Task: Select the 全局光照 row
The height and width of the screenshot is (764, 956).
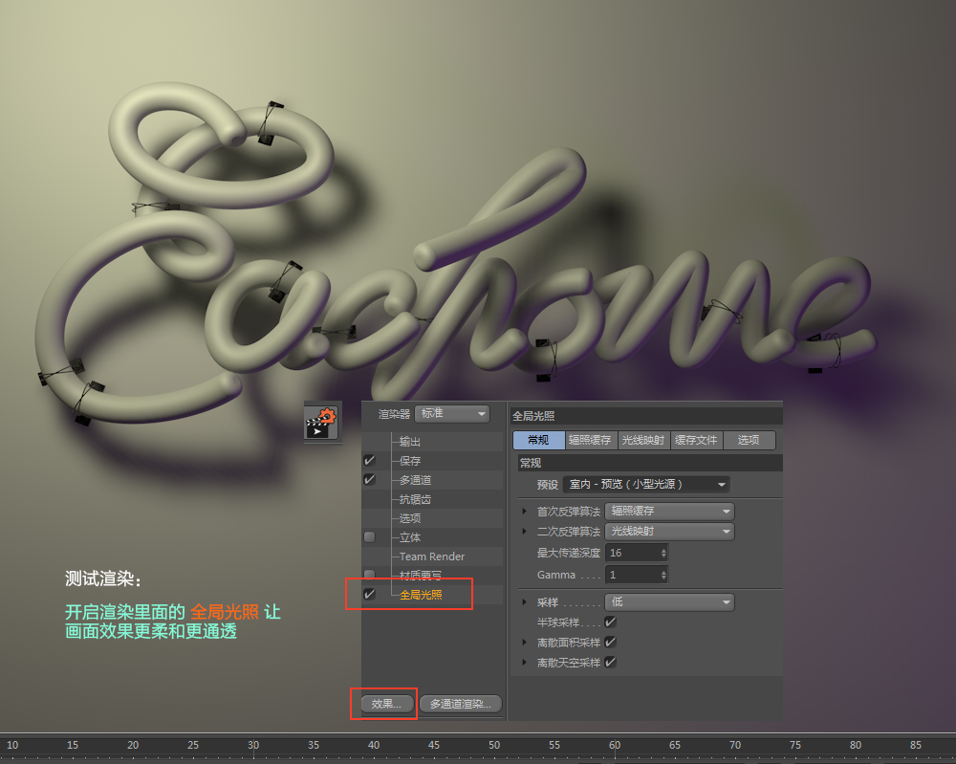Action: 432,595
